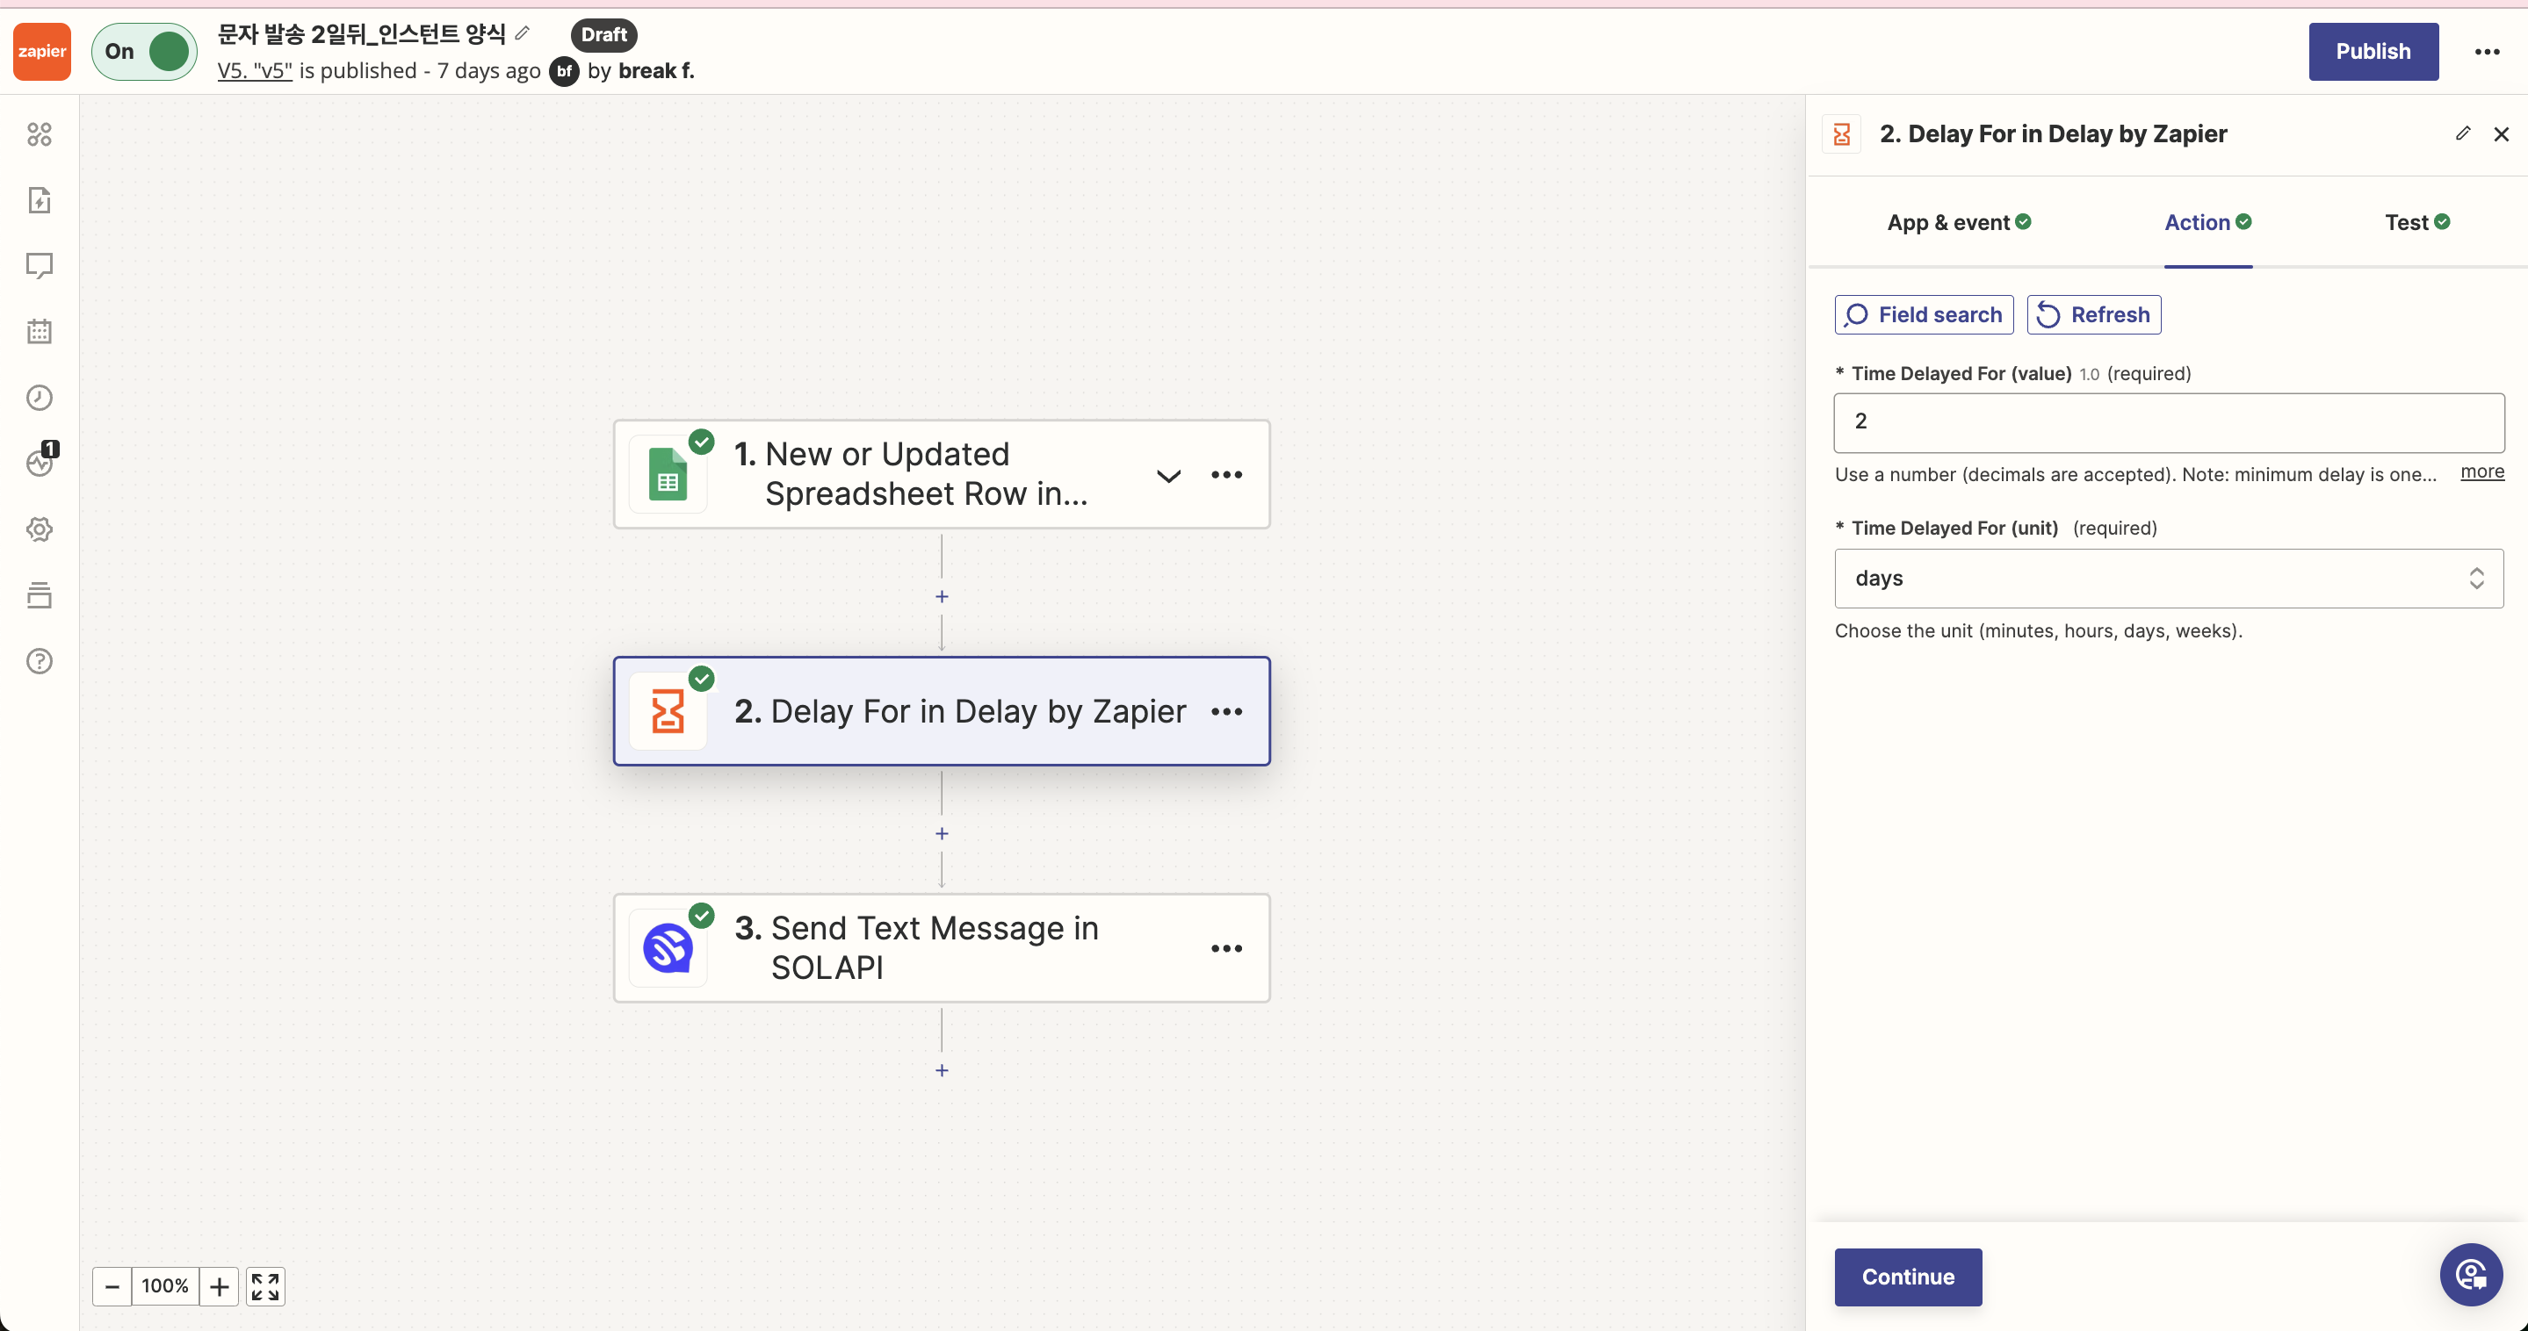
Task: Click the pencil icon to rename step
Action: pos(2463,133)
